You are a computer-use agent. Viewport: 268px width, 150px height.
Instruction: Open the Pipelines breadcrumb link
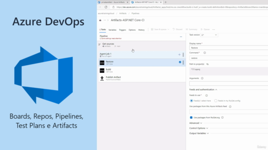[x=135, y=13]
